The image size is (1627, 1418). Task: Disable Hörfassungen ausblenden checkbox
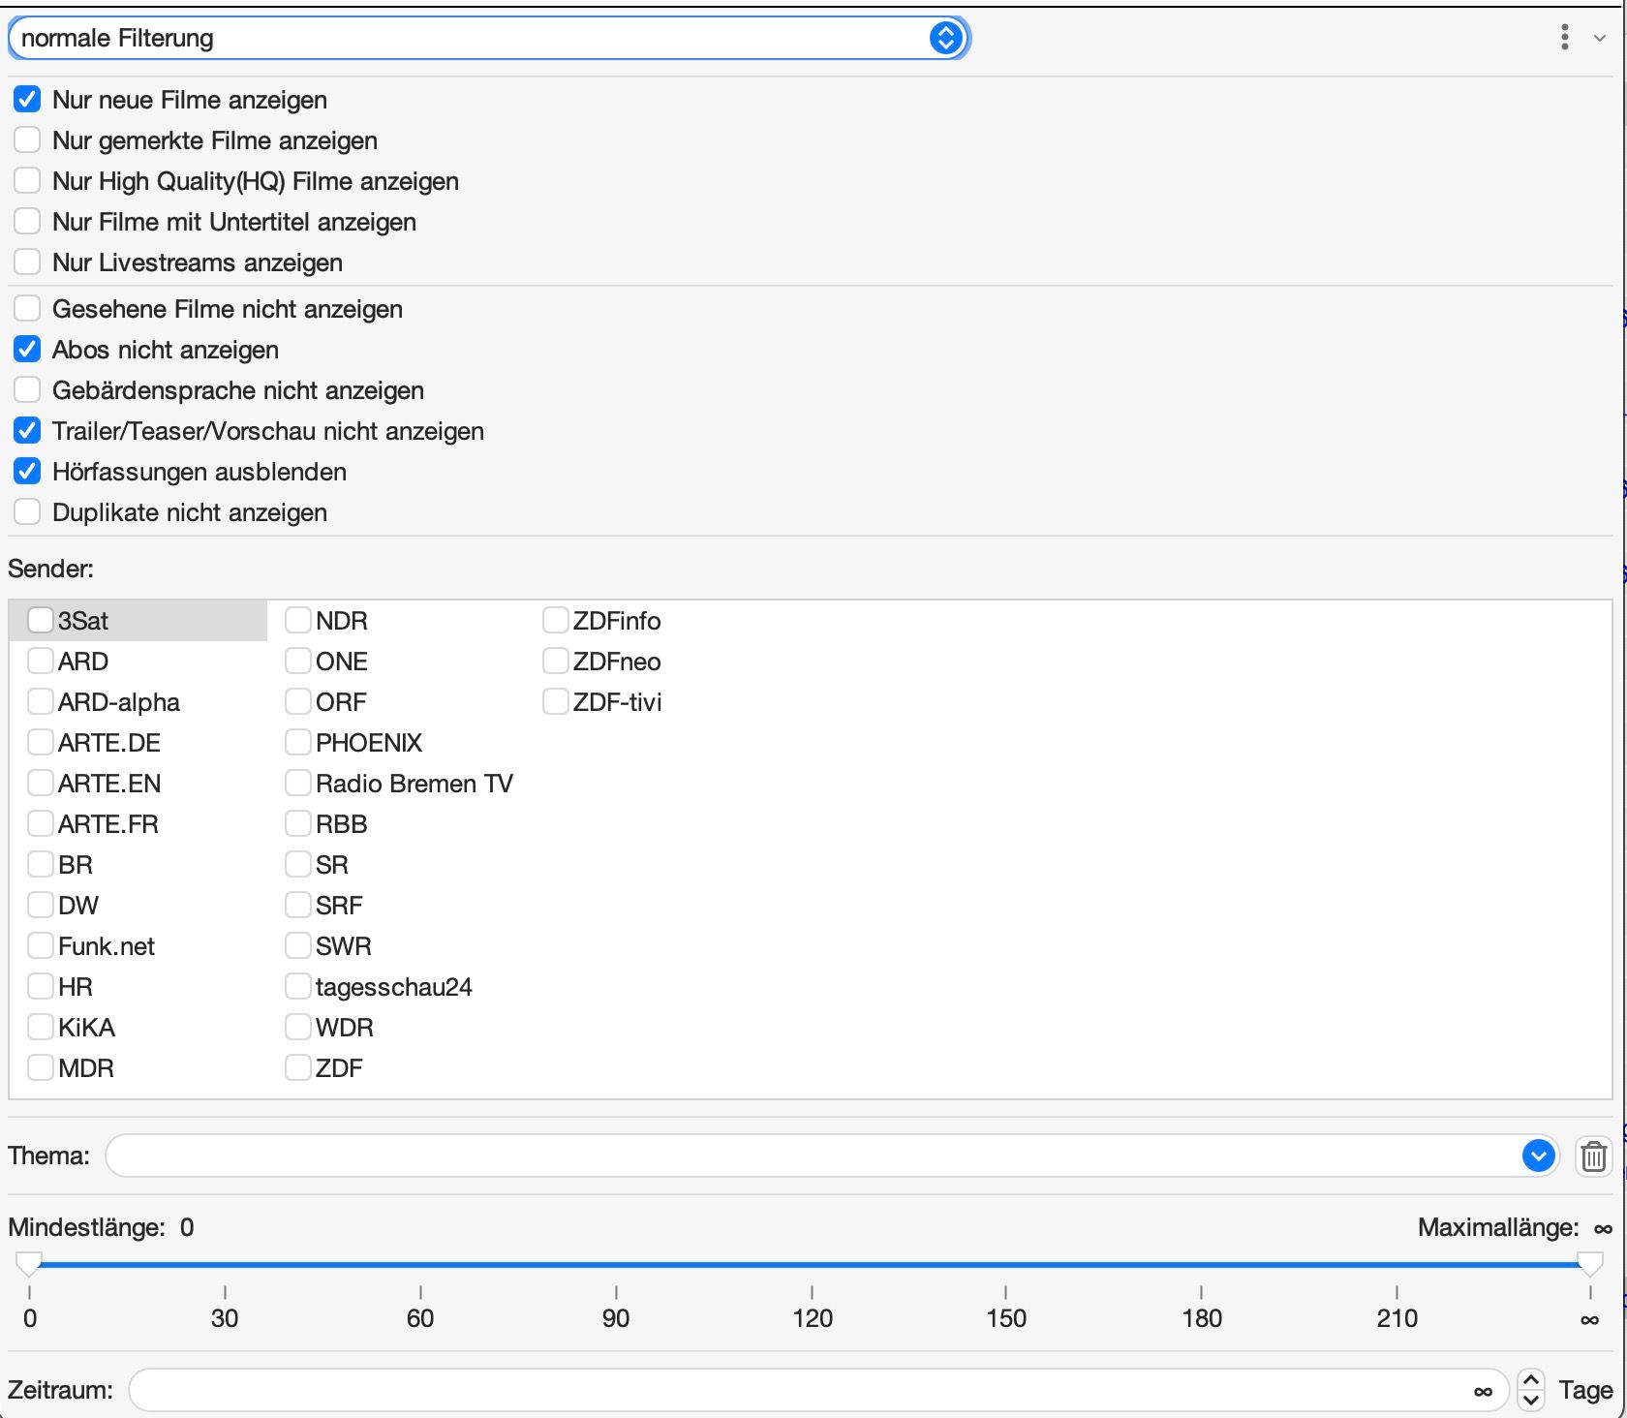point(27,472)
